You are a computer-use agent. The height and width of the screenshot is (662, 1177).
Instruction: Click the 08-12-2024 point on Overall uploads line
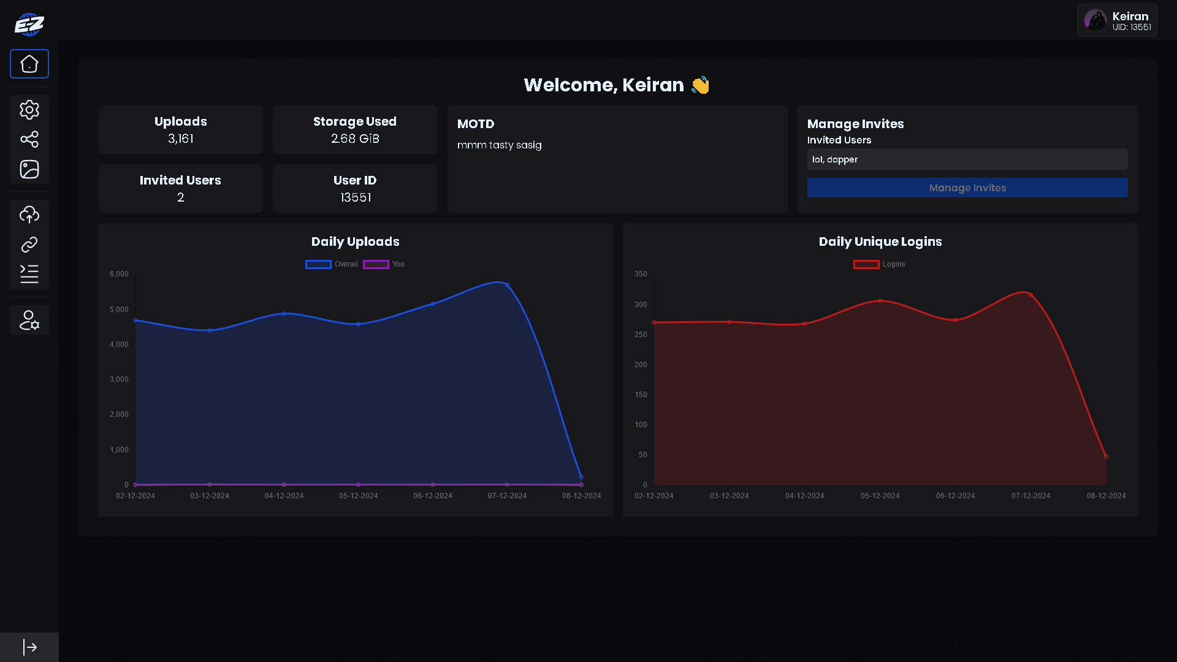(582, 477)
